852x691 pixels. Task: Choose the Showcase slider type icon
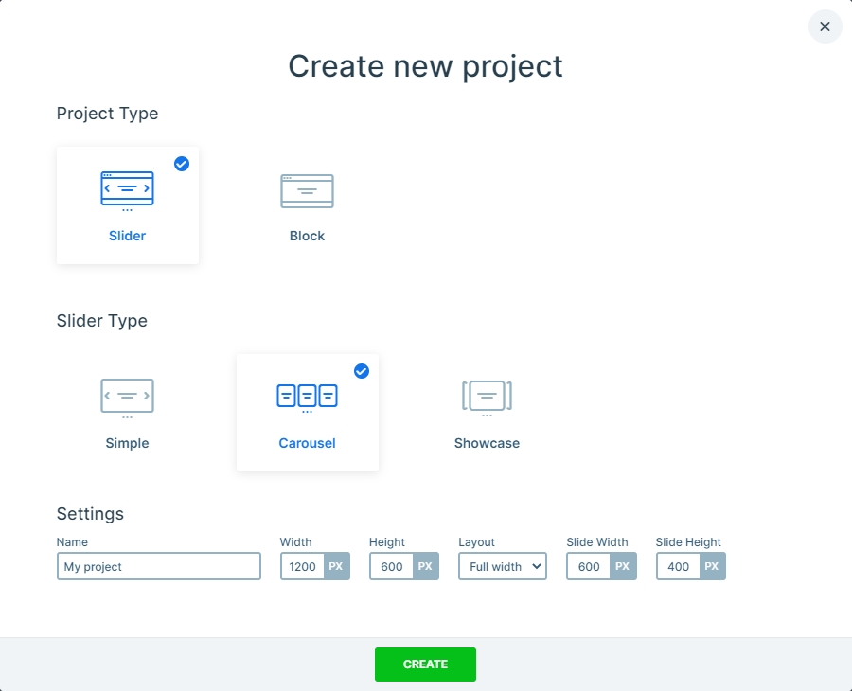(x=487, y=399)
